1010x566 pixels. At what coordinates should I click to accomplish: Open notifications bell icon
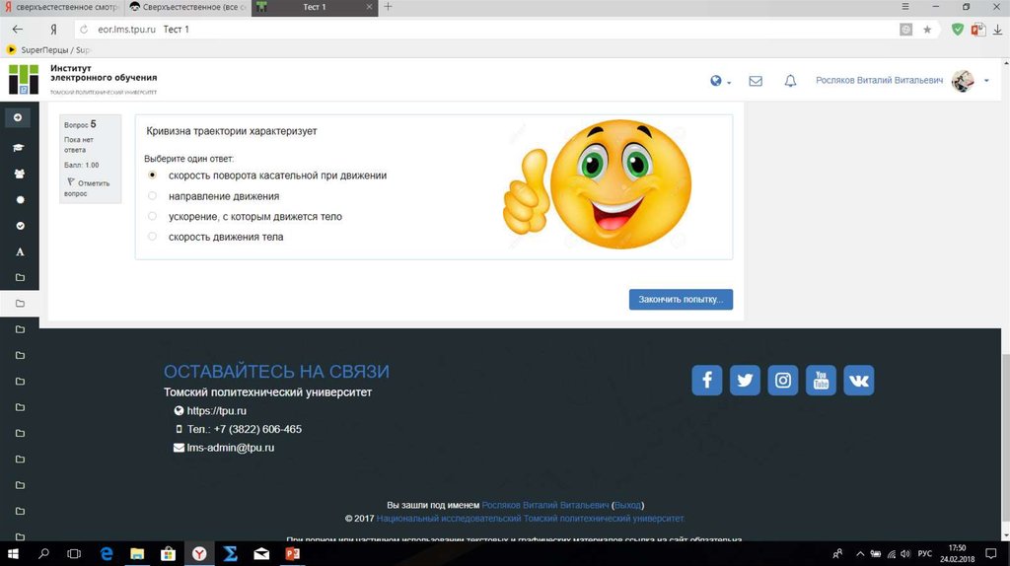(790, 81)
